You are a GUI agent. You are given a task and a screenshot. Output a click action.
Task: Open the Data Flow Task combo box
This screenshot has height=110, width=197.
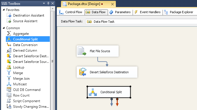point(141,22)
